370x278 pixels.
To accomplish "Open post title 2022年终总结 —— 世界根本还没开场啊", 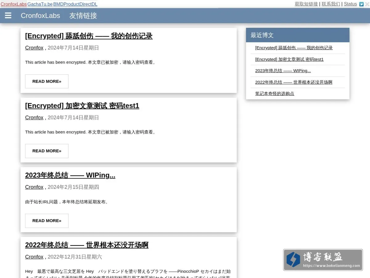I will [87, 245].
